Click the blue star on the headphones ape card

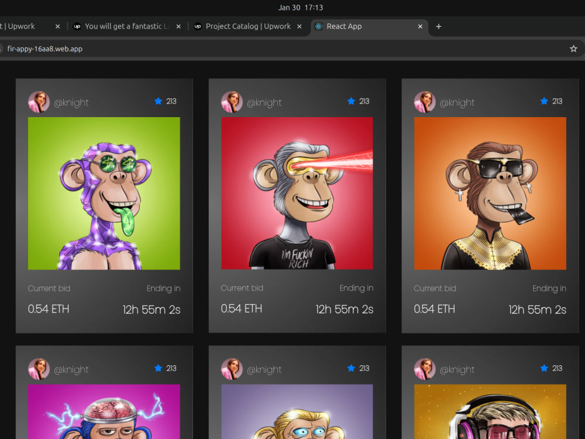(544, 368)
